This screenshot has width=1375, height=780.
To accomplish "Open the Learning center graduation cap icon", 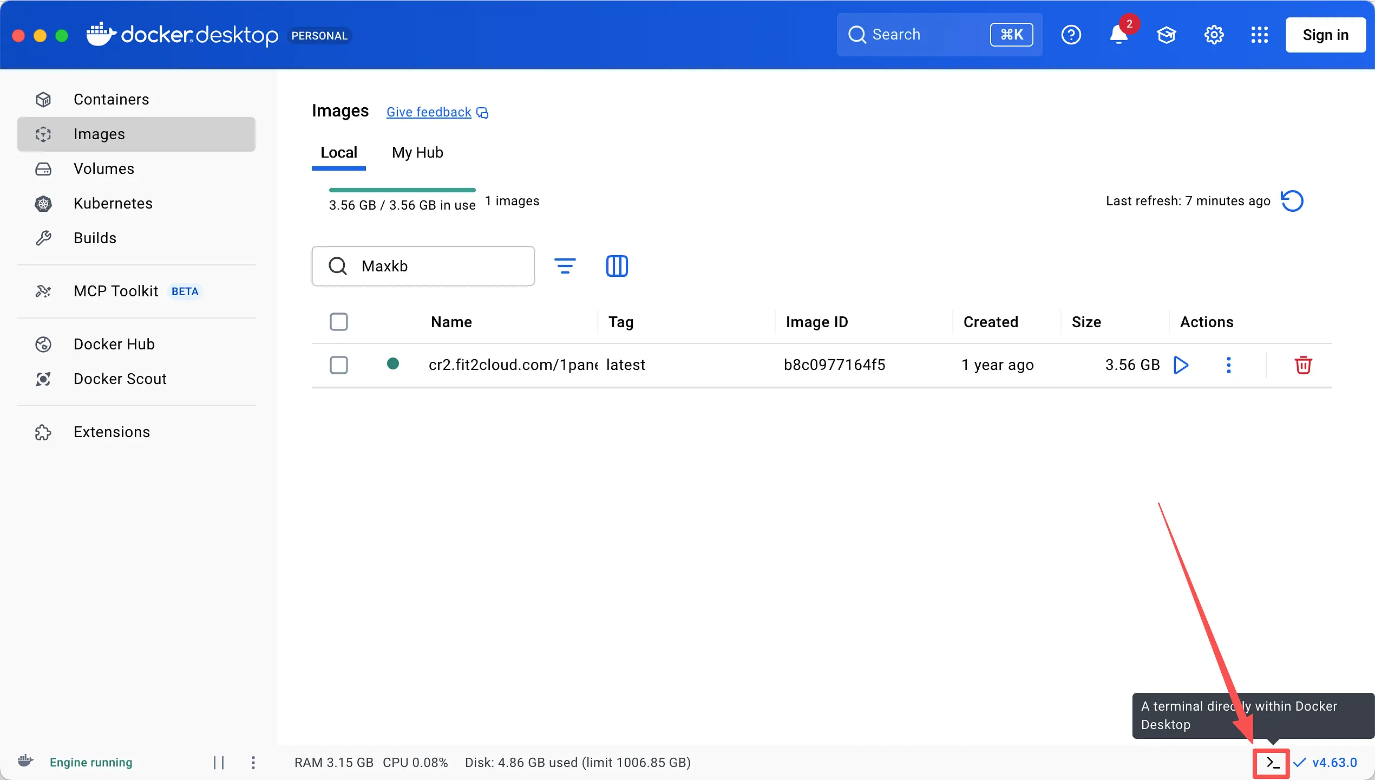I will pyautogui.click(x=1166, y=35).
